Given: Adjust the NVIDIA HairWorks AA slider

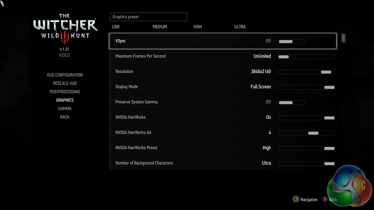Looking at the screenshot, I should pos(306,133).
